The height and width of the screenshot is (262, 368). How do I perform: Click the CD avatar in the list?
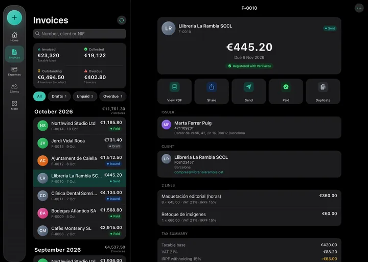[43, 196]
